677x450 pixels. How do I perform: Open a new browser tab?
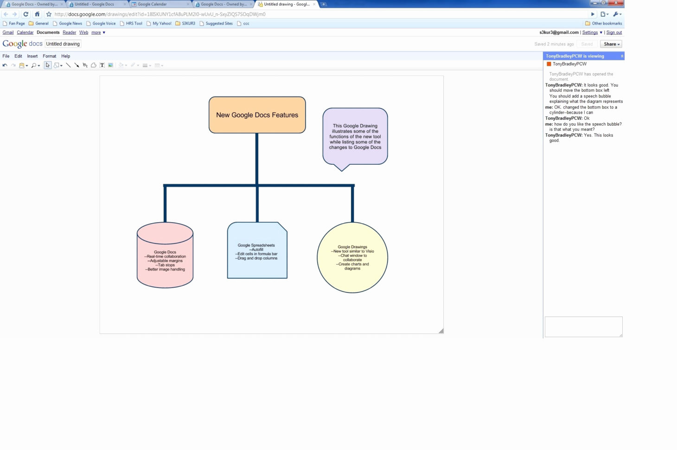[324, 4]
